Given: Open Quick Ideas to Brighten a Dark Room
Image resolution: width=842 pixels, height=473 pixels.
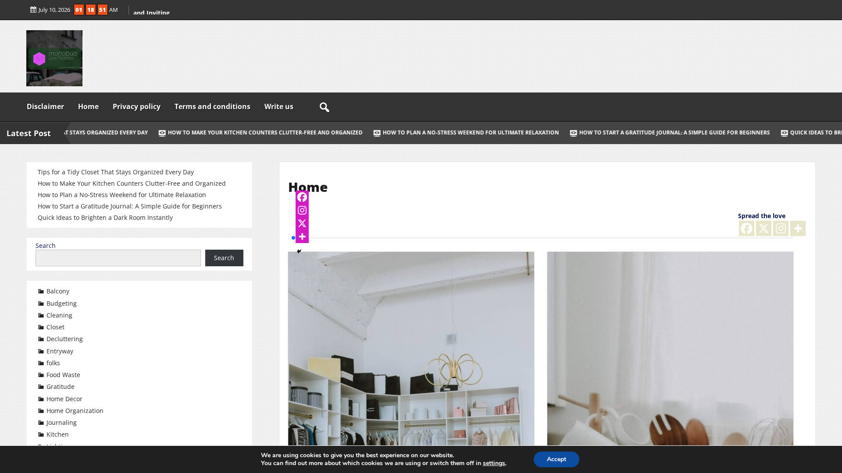Looking at the screenshot, I should (x=105, y=218).
